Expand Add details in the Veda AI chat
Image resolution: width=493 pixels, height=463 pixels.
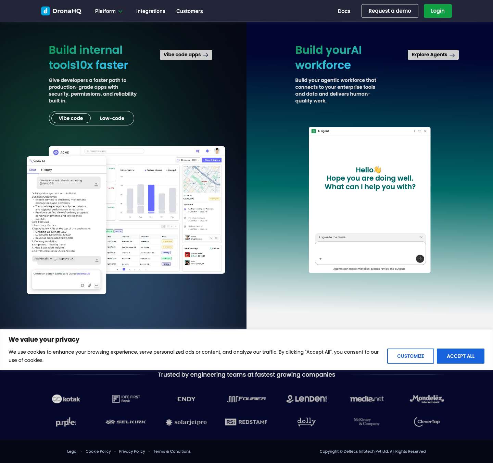click(43, 259)
